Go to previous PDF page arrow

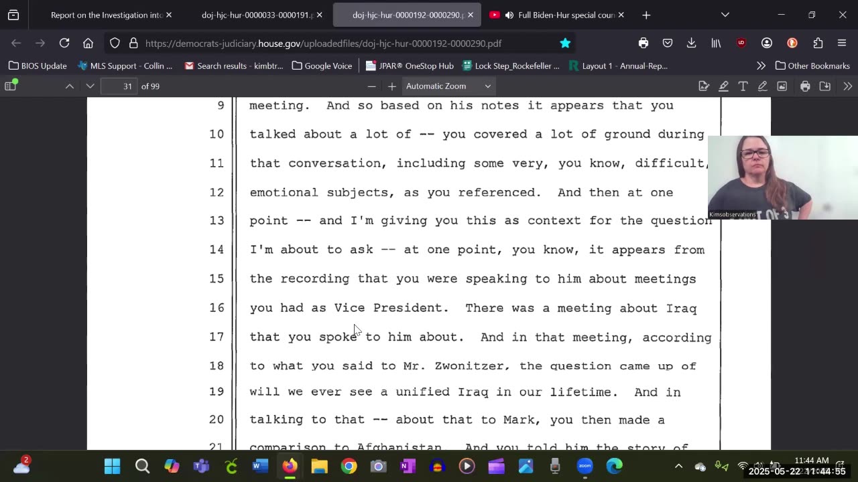coord(70,86)
